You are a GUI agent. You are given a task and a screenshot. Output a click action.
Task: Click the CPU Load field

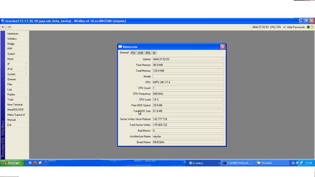tap(188, 100)
